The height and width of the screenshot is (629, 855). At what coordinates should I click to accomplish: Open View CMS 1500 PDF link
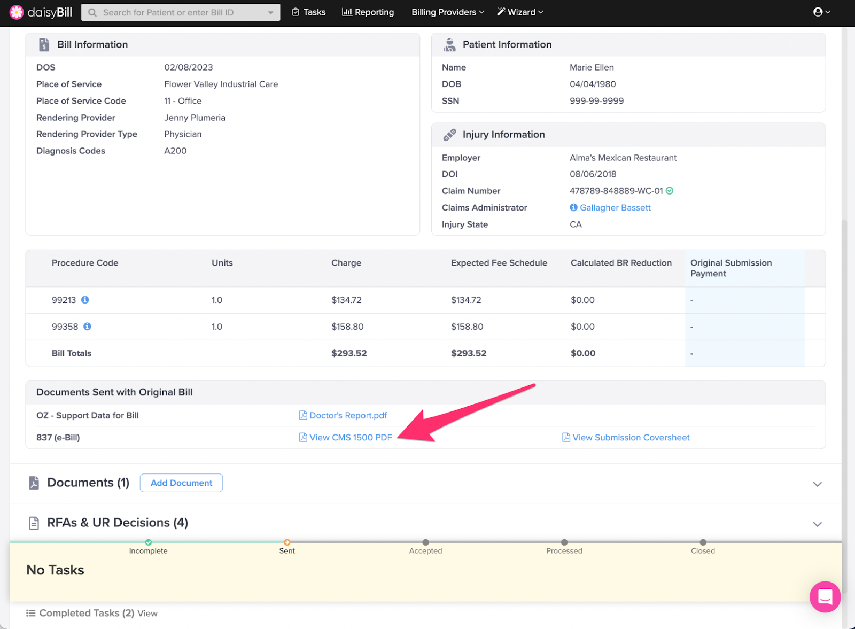tap(351, 437)
